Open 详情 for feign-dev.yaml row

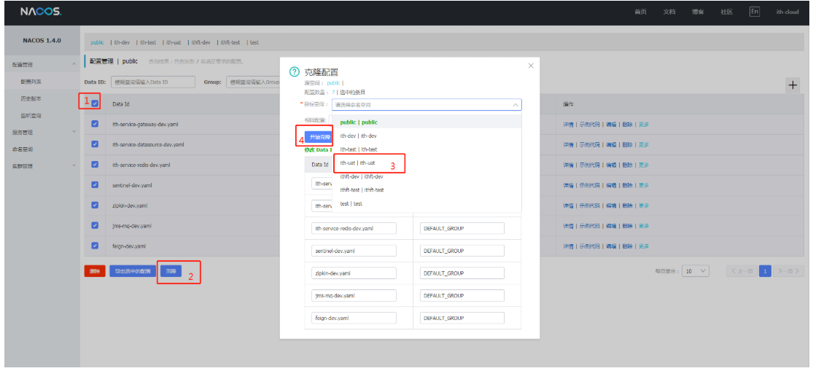click(568, 246)
